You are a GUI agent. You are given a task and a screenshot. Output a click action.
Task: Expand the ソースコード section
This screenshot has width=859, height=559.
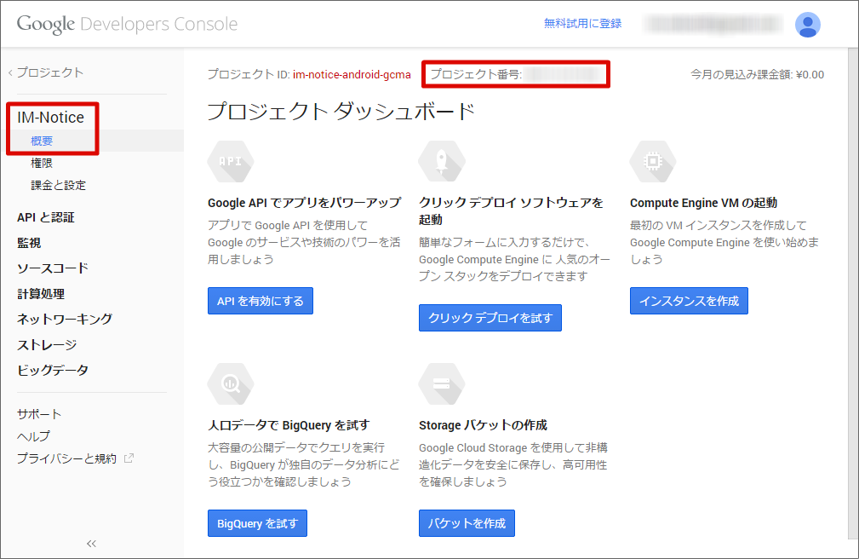click(x=53, y=268)
